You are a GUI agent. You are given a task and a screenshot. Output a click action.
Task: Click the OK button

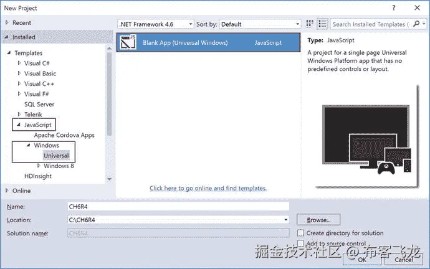click(362, 260)
